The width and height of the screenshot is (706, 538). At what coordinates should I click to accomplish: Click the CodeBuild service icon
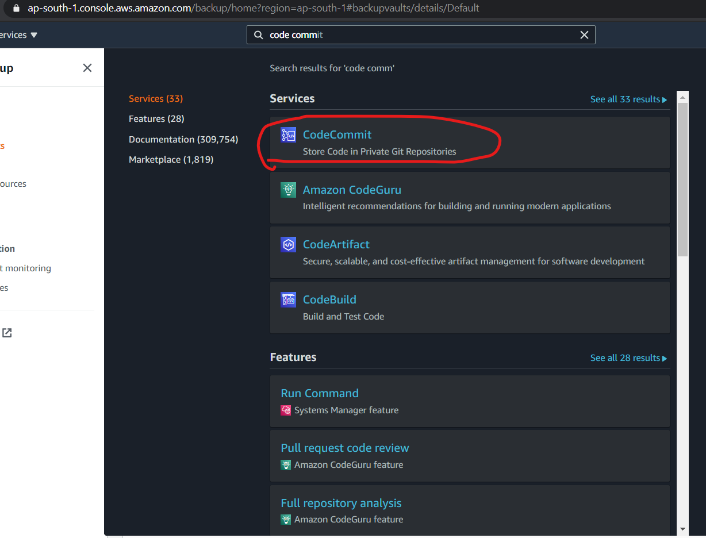click(x=288, y=300)
